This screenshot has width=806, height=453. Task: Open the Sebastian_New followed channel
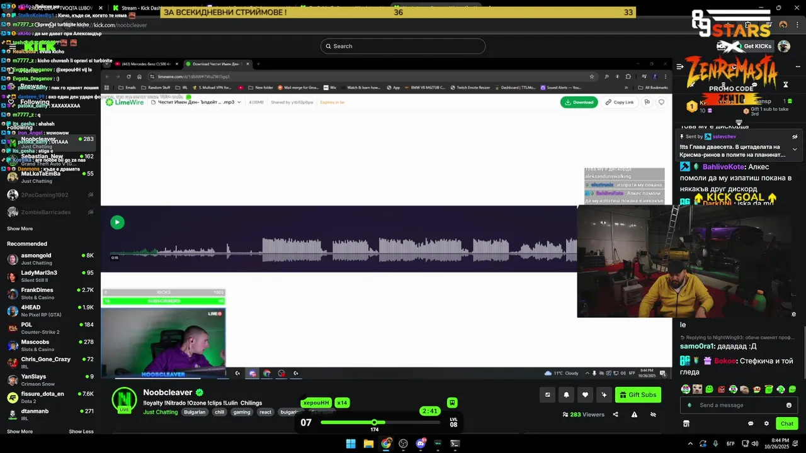(50, 160)
